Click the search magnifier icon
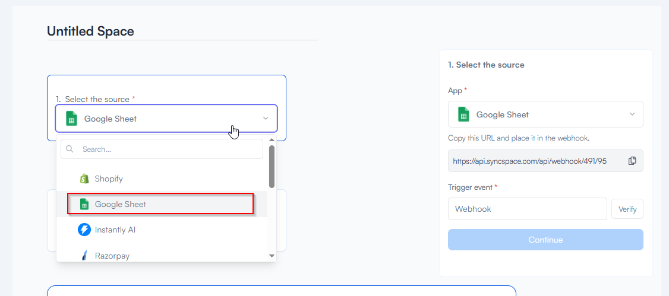The height and width of the screenshot is (296, 669). 70,149
